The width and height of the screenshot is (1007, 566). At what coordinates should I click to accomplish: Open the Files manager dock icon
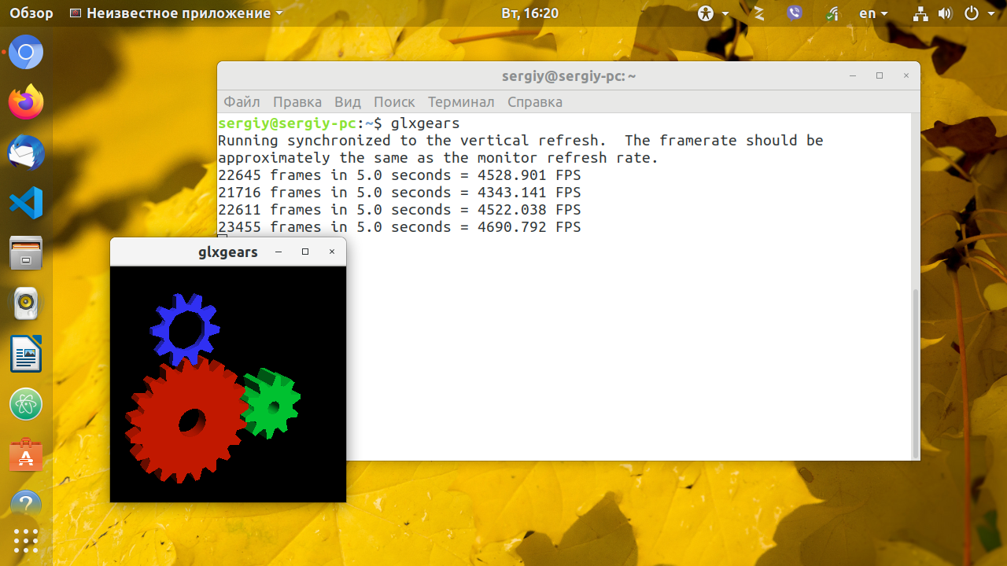[x=26, y=253]
